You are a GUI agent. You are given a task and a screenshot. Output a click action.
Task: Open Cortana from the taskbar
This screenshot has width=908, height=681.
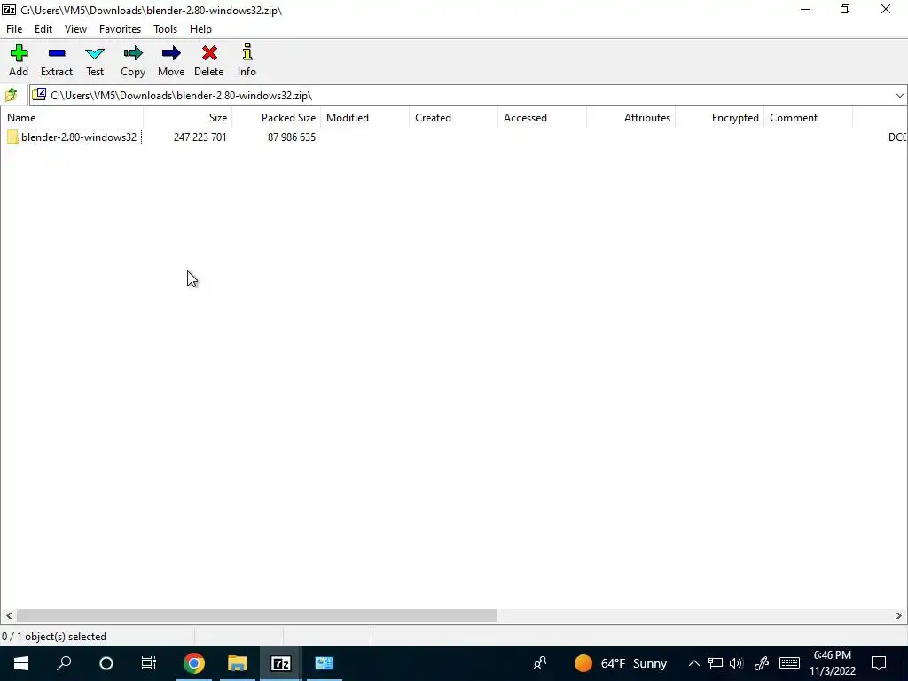pos(106,663)
